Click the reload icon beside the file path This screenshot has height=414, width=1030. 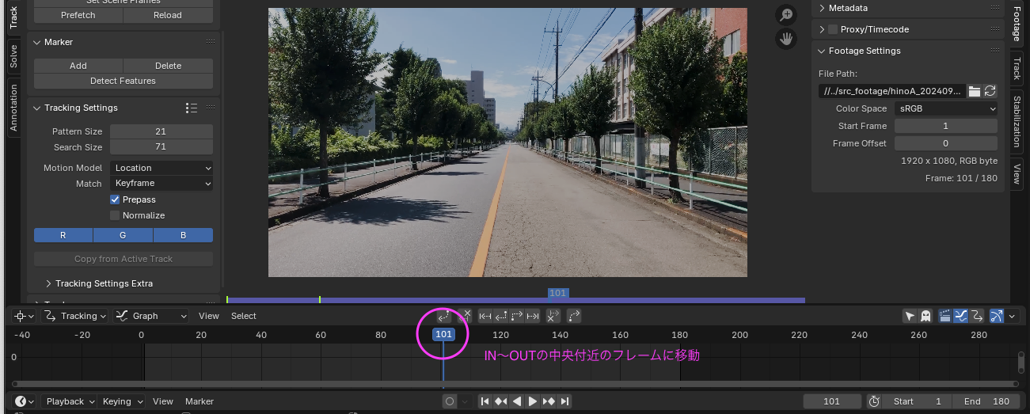990,91
